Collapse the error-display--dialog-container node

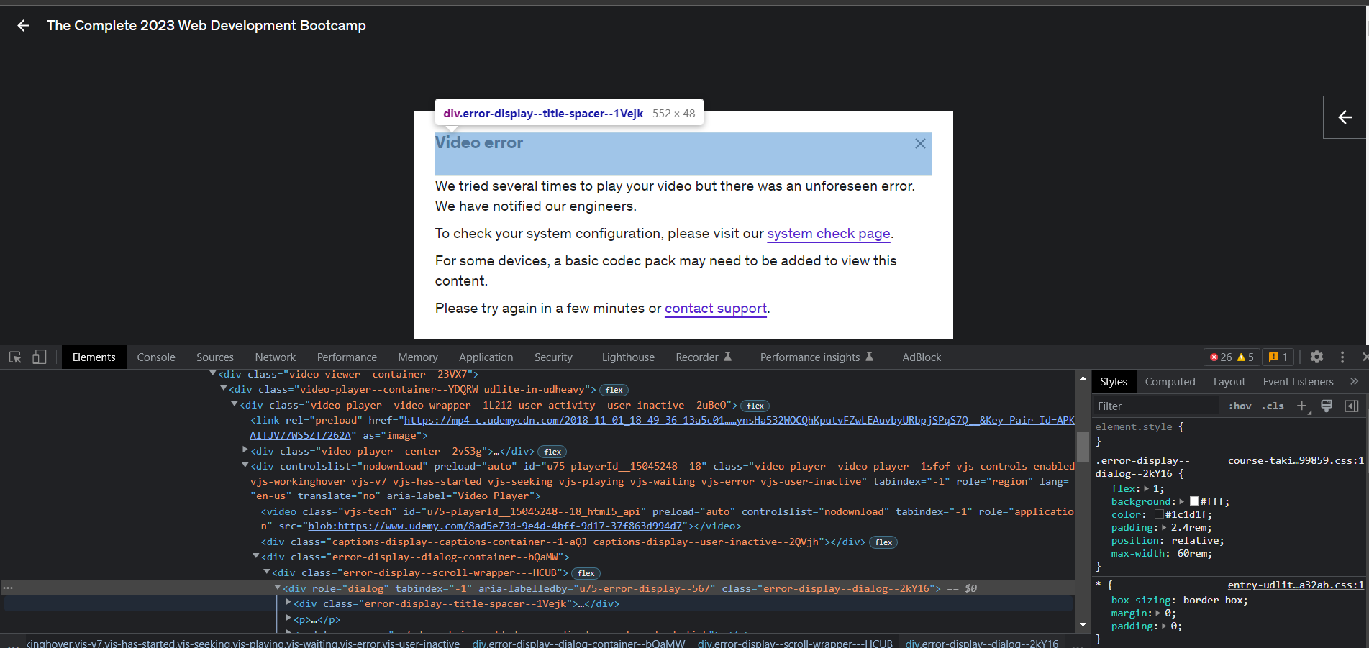(256, 557)
